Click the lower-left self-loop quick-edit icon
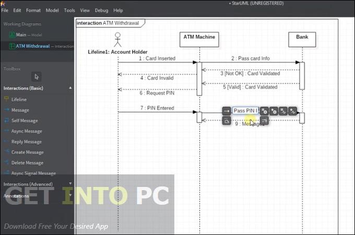The width and height of the screenshot is (355, 235). coord(227,121)
